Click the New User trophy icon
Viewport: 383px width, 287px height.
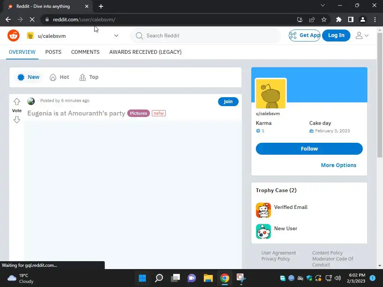[x=263, y=231]
